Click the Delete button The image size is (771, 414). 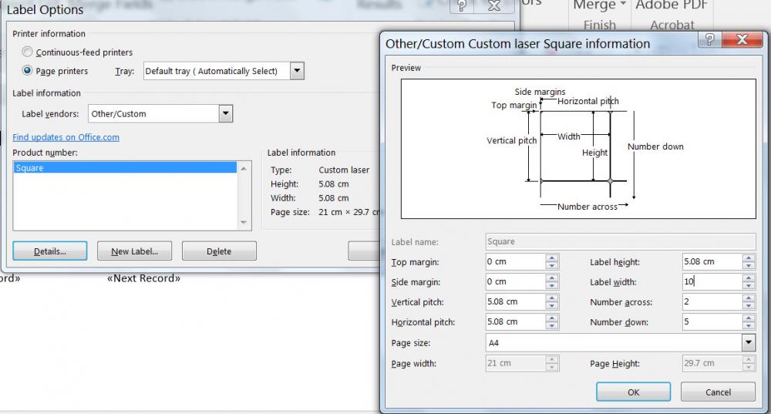tap(219, 251)
